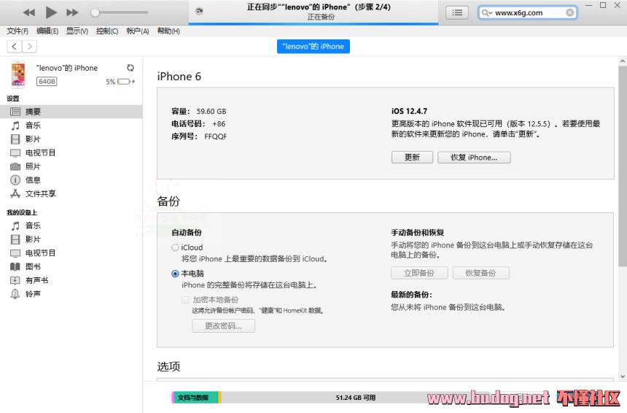627x413 pixels.
Task: Select 摘要 in the sidebar
Action: [x=71, y=112]
